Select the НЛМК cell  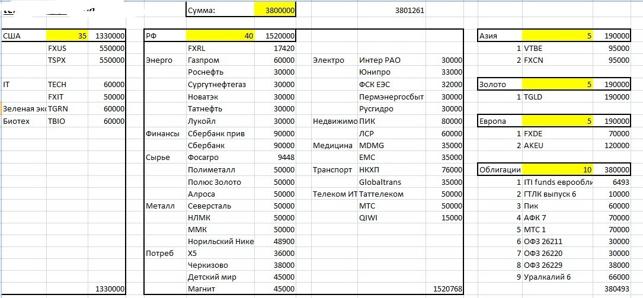point(220,217)
